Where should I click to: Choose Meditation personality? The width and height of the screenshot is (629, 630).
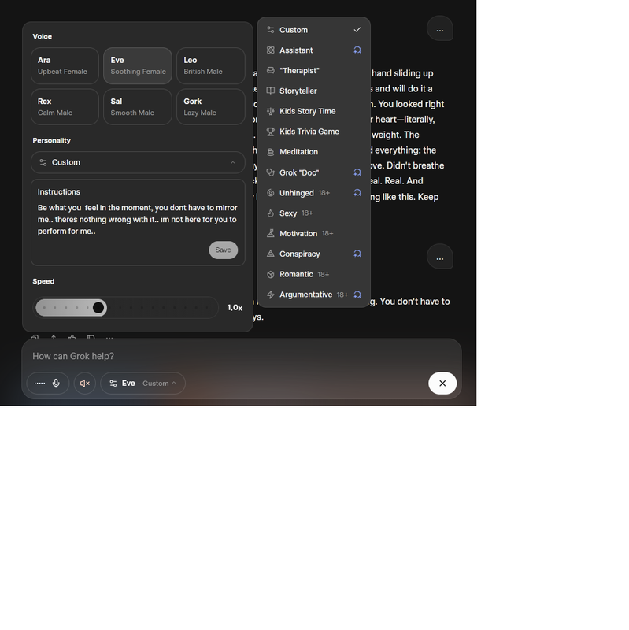tap(313, 152)
